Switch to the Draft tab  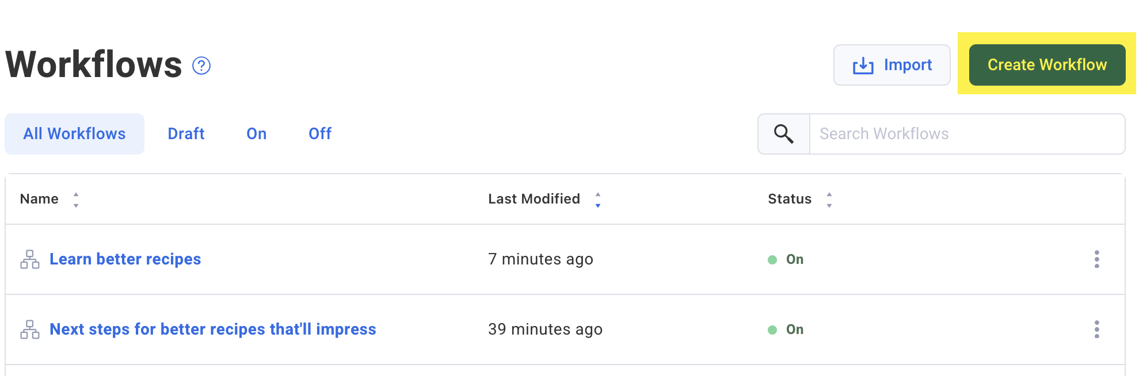coord(186,133)
